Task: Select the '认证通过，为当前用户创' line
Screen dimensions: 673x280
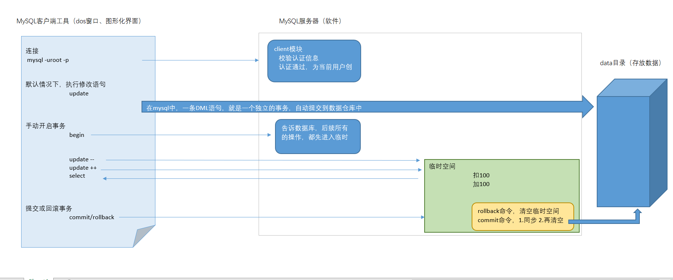Action: click(316, 67)
